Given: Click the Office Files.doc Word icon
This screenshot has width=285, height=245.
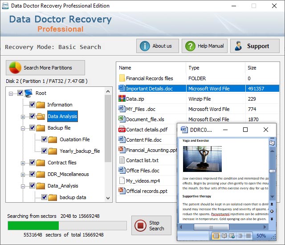Looking at the screenshot, I should [x=122, y=170].
